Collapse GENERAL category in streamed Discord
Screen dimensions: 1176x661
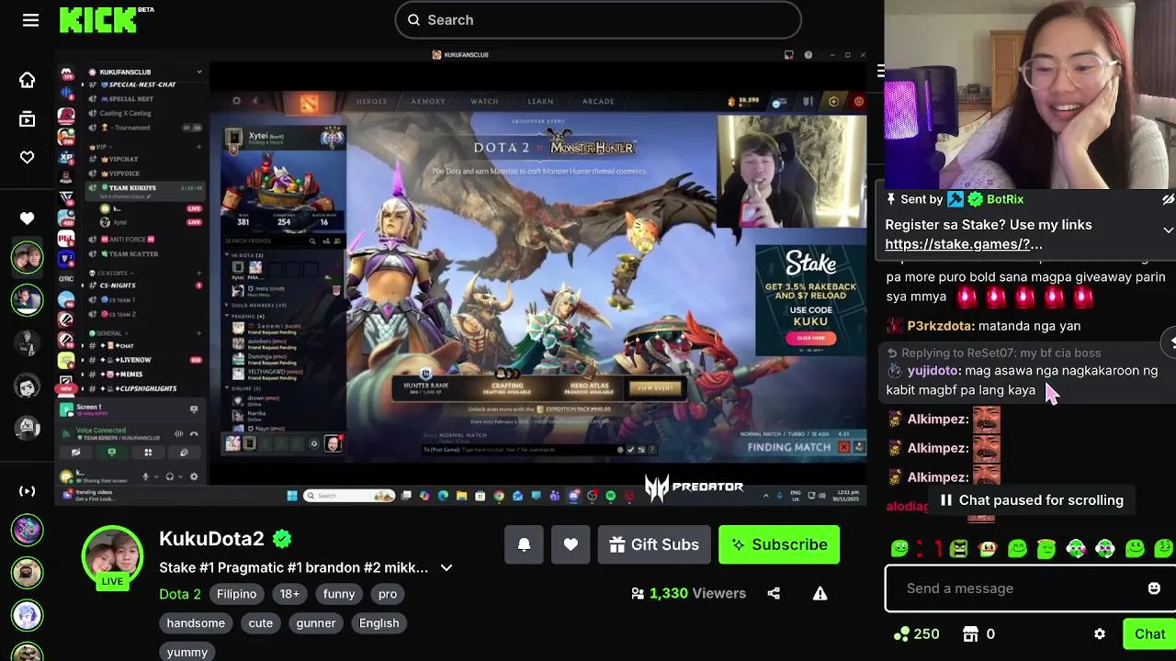click(107, 333)
